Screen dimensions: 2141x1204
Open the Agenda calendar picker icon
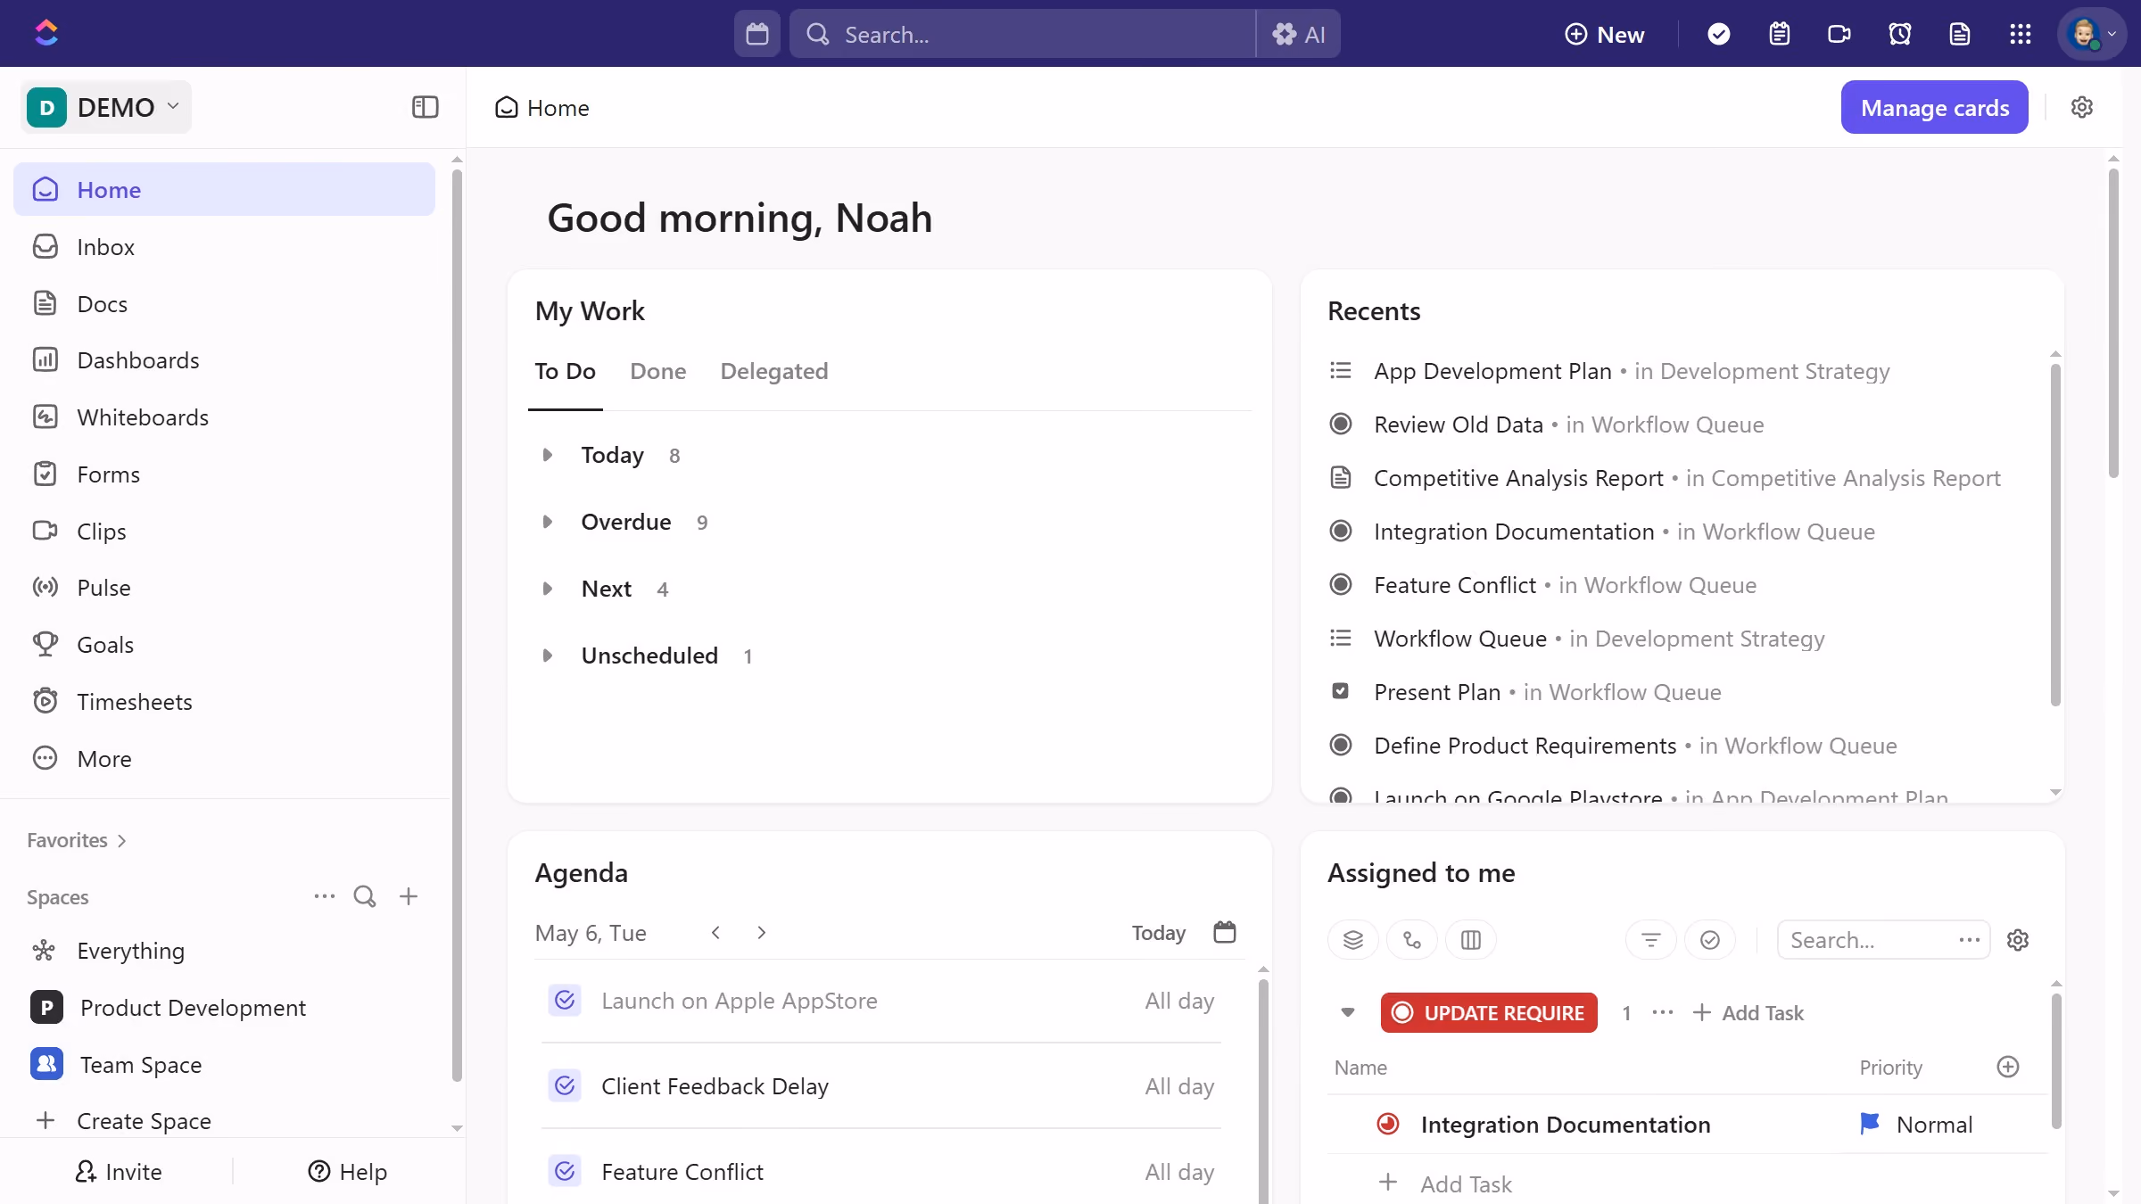[x=1225, y=932]
